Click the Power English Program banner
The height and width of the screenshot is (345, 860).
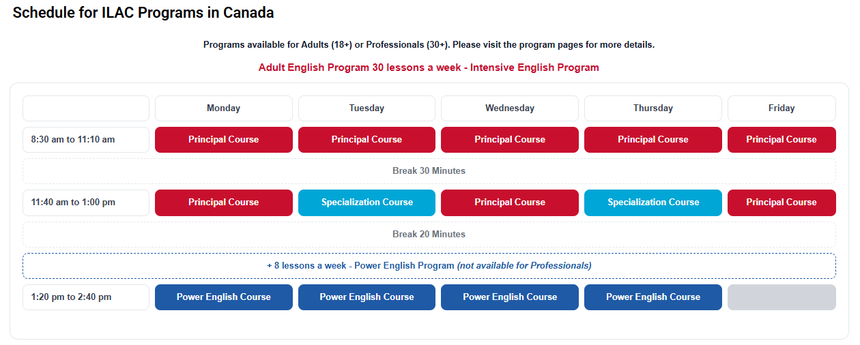[429, 266]
